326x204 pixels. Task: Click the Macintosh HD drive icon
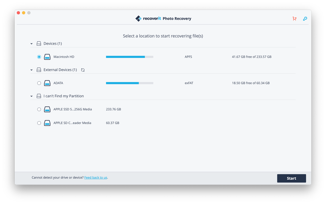[47, 57]
